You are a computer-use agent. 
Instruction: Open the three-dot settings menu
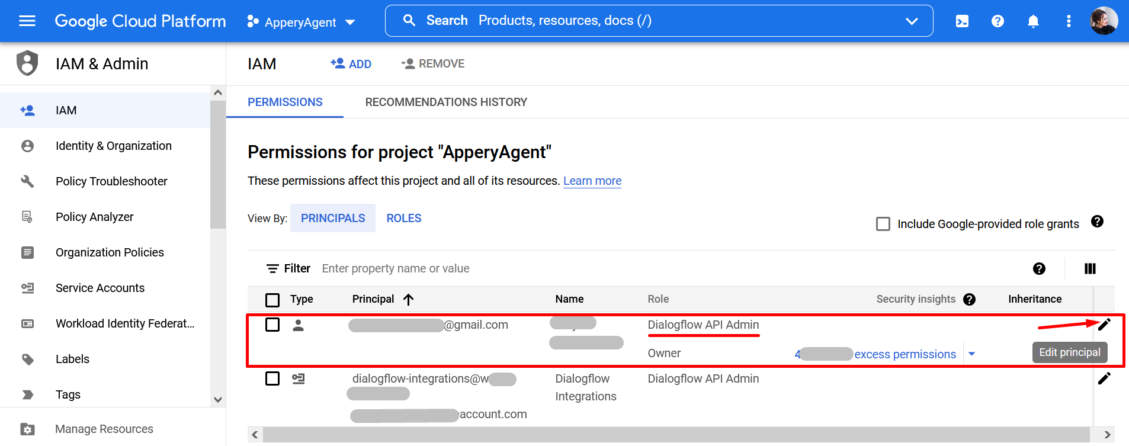click(x=1069, y=21)
